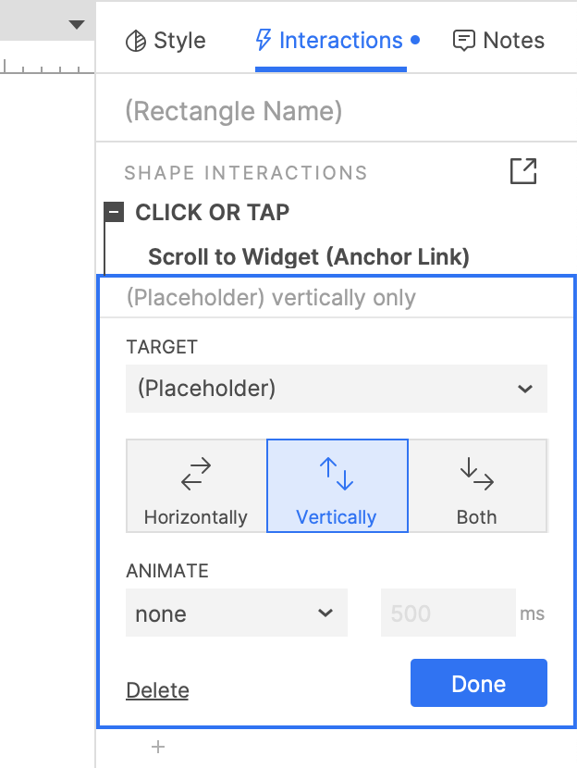Screen dimensions: 577x768
Task: Click the Rectangle Name field
Action: pyautogui.click(x=337, y=112)
